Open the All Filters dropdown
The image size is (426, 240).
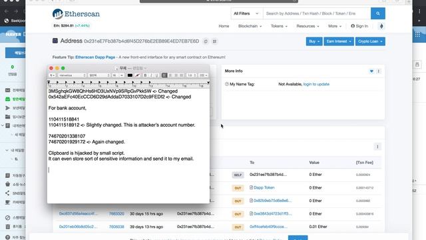pyautogui.click(x=246, y=13)
